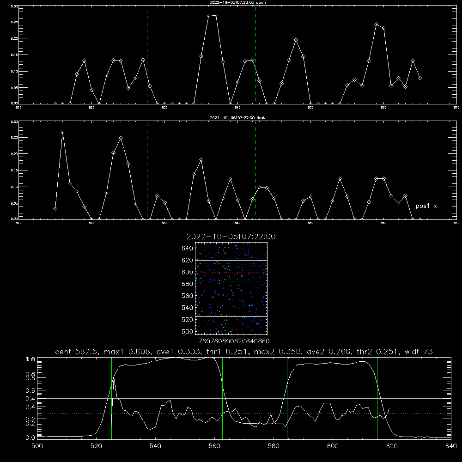Click the 580 tick label on bottom profile x-axis
This screenshot has width=462, height=462.
(274, 446)
